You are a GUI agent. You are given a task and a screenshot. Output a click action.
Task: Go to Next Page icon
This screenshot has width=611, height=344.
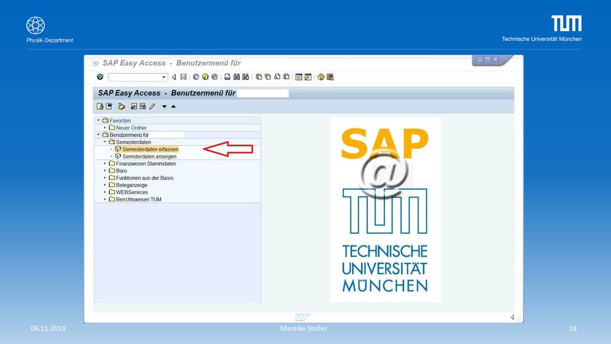point(277,77)
